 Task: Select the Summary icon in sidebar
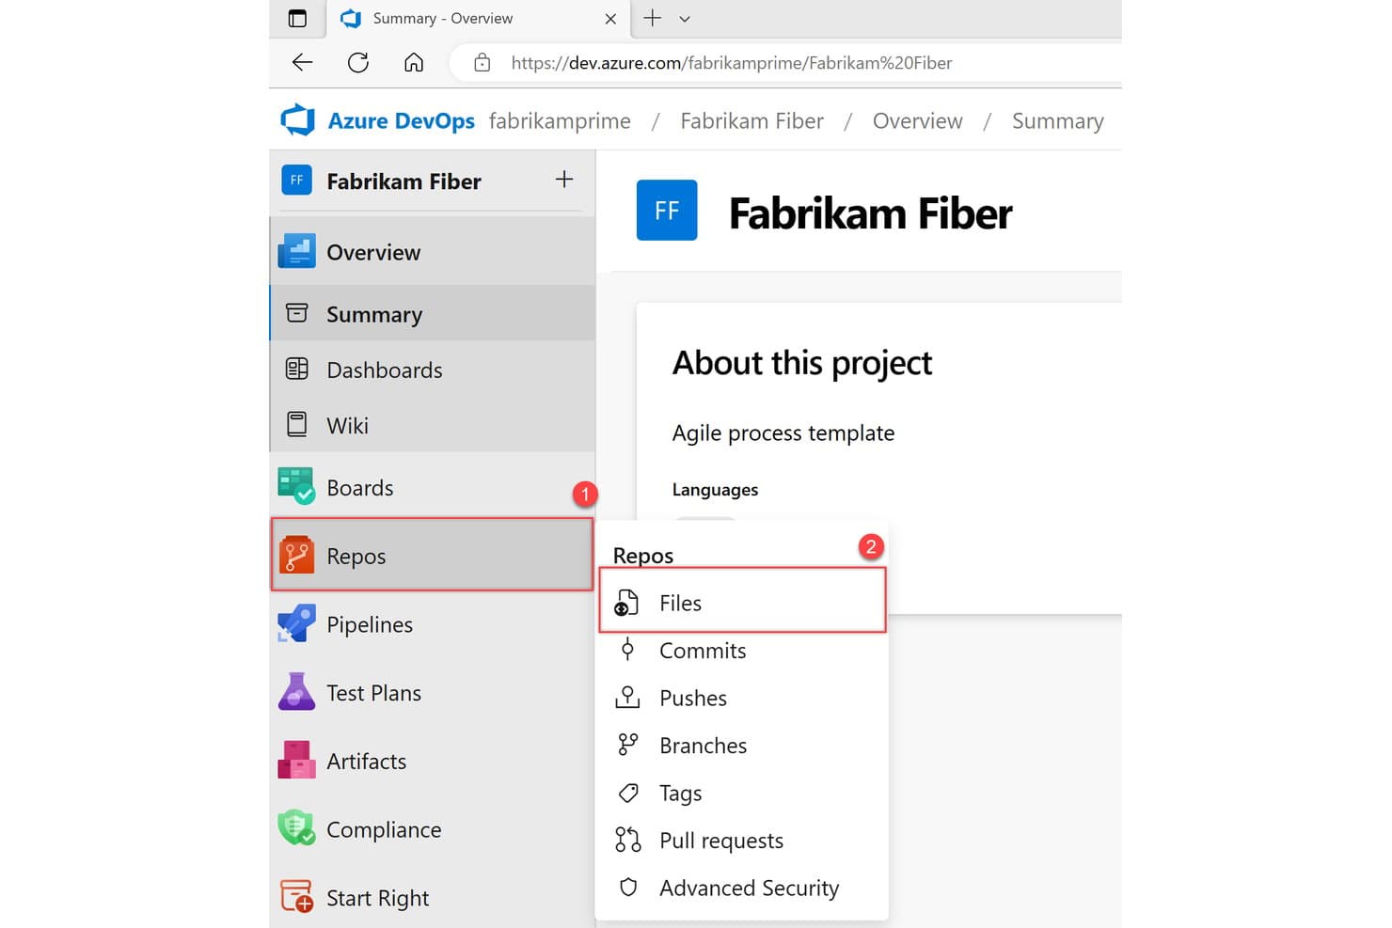296,313
